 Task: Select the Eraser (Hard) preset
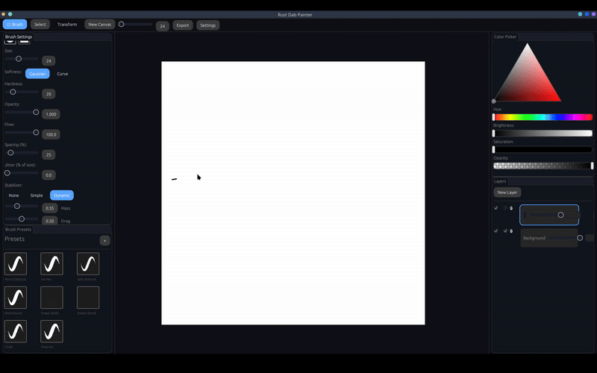[x=88, y=298]
